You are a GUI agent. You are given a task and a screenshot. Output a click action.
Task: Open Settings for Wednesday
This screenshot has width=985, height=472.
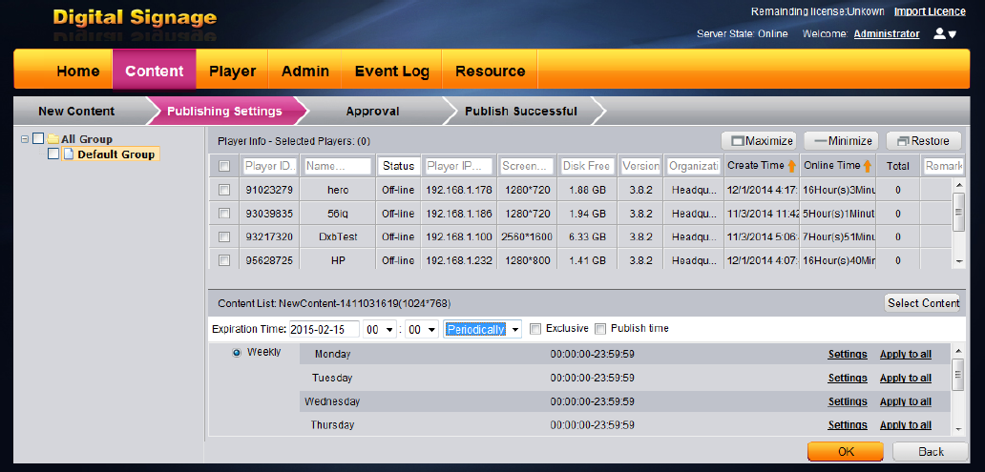pos(848,401)
